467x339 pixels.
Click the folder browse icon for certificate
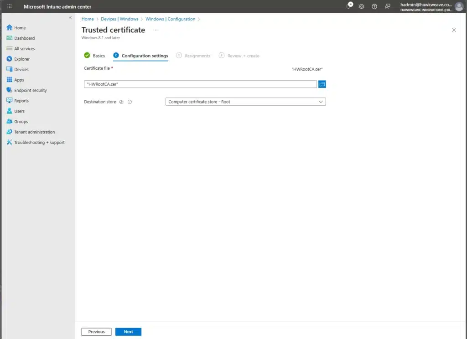coord(322,84)
